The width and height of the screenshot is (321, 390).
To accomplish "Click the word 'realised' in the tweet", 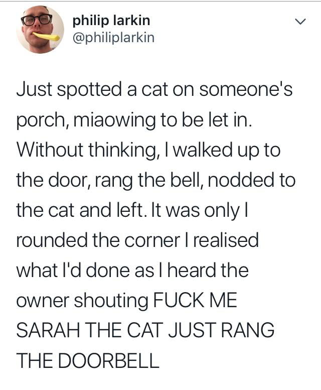I will [226, 240].
